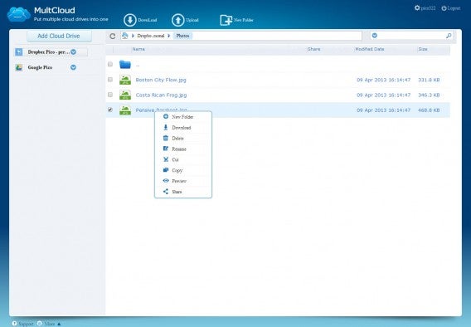Viewport: 471px width, 327px height.
Task: Click the image icon for Boston City Flow.jpg
Action: coord(125,80)
